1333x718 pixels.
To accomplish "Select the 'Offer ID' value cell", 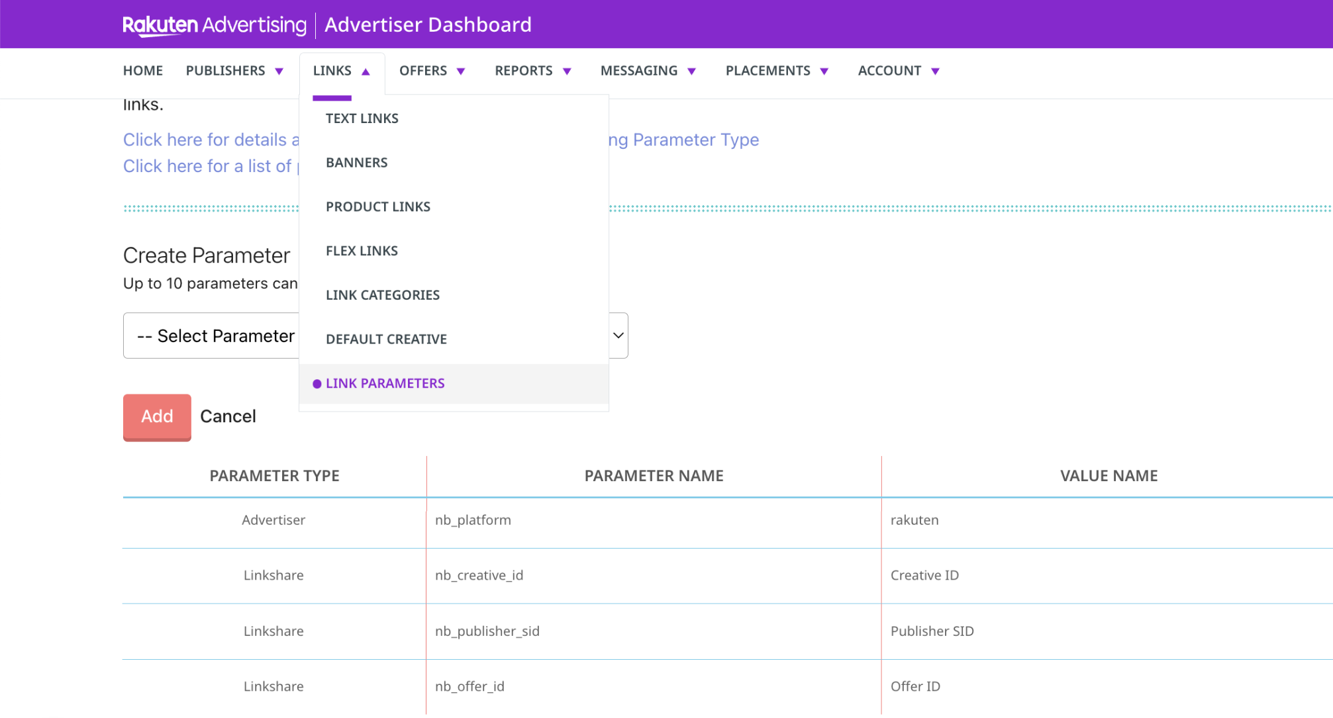I will [915, 687].
